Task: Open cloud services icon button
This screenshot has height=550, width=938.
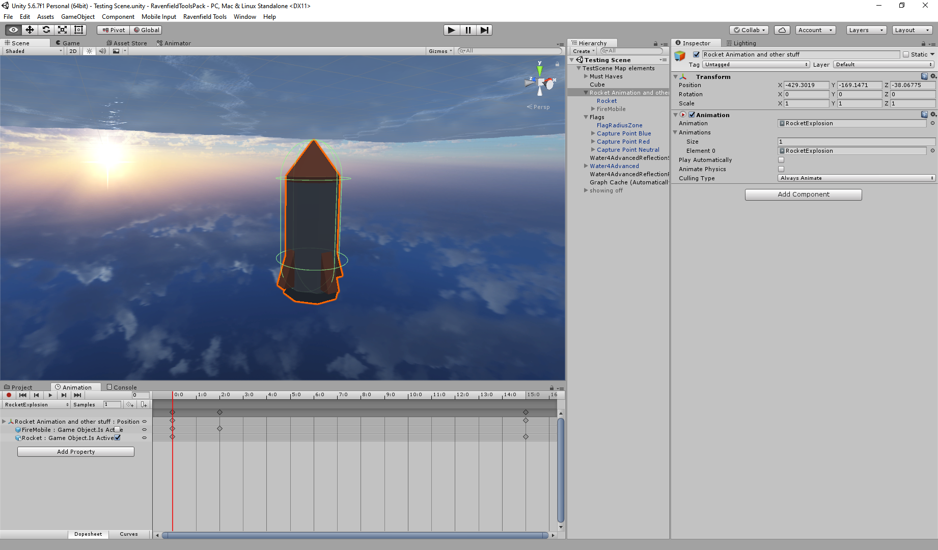Action: click(x=782, y=30)
